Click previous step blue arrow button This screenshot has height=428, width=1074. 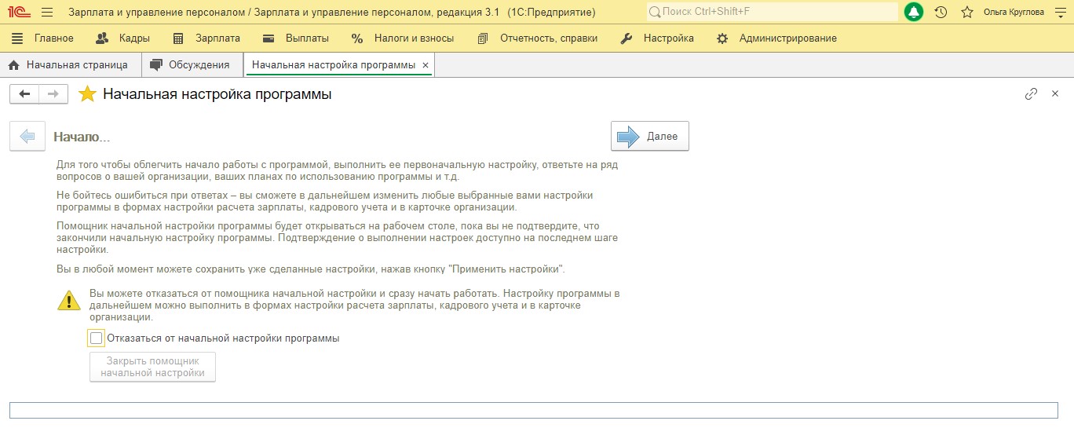tap(27, 137)
